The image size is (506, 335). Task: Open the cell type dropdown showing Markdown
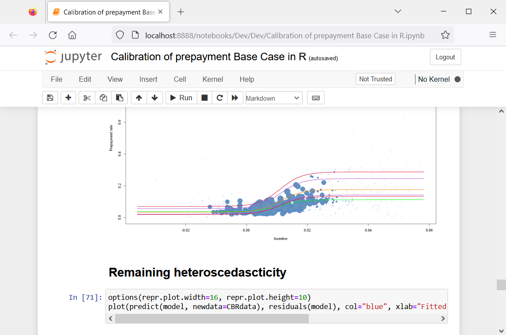pos(274,98)
